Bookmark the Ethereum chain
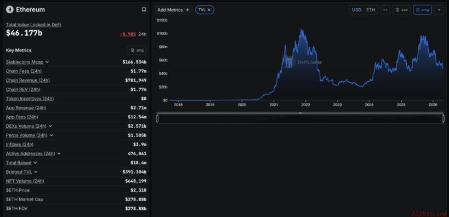 (x=144, y=10)
